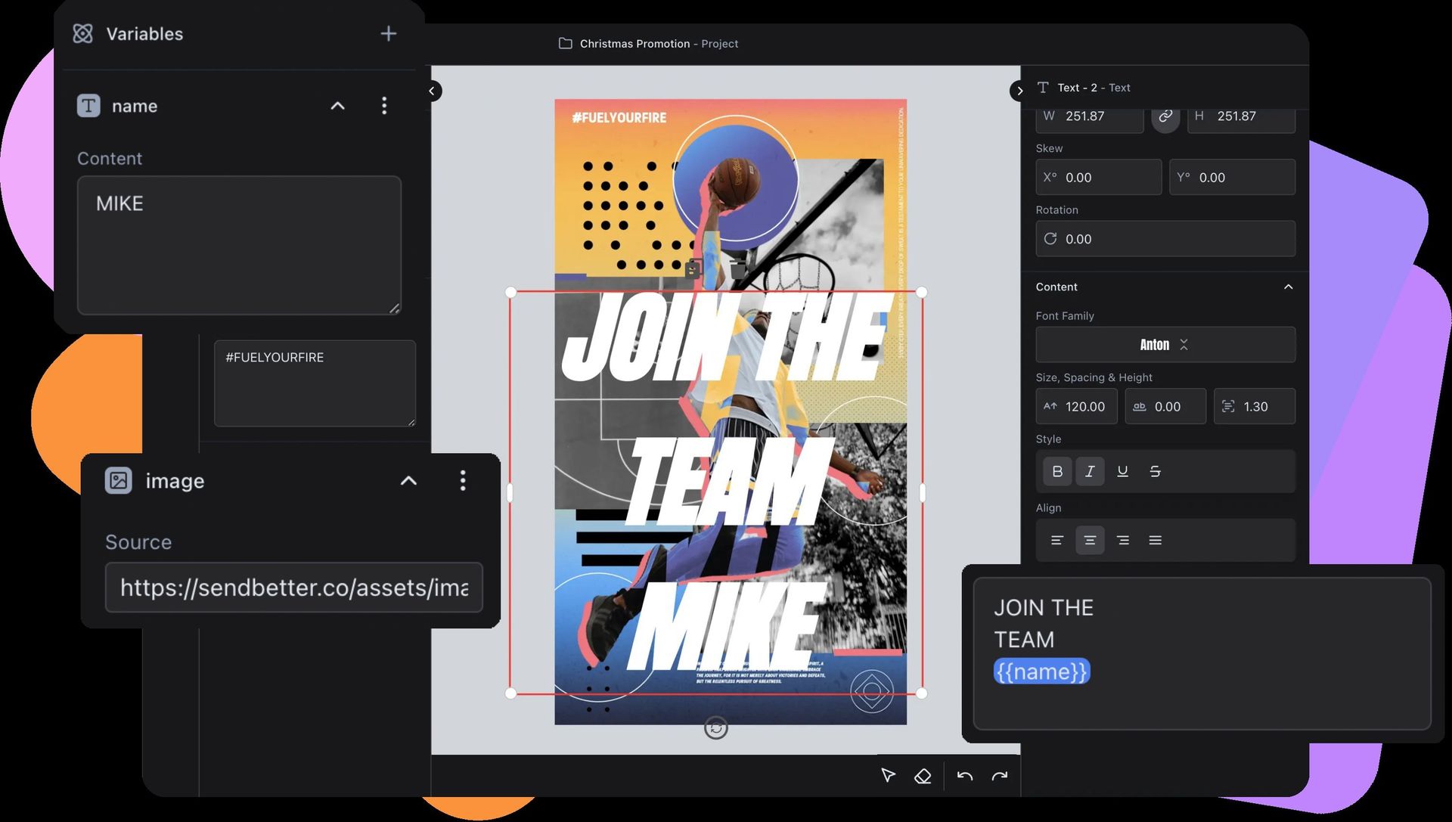The width and height of the screenshot is (1452, 822).
Task: Select the eraser tool in bottom toolbar
Action: (x=923, y=776)
